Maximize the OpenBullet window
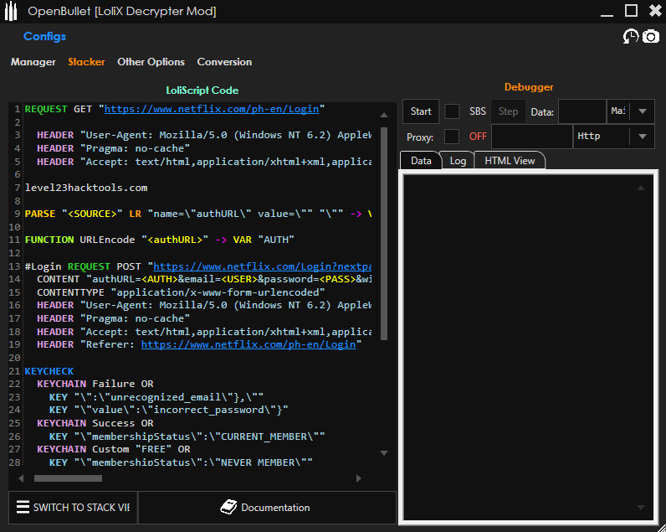Viewport: 666px width, 532px height. coord(631,11)
